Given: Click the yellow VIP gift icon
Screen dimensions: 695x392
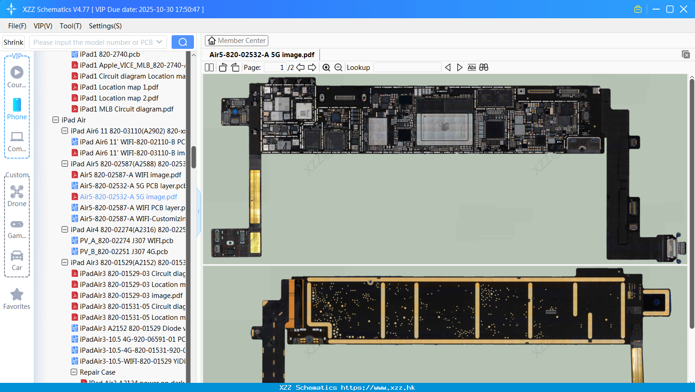Looking at the screenshot, I should (x=638, y=9).
